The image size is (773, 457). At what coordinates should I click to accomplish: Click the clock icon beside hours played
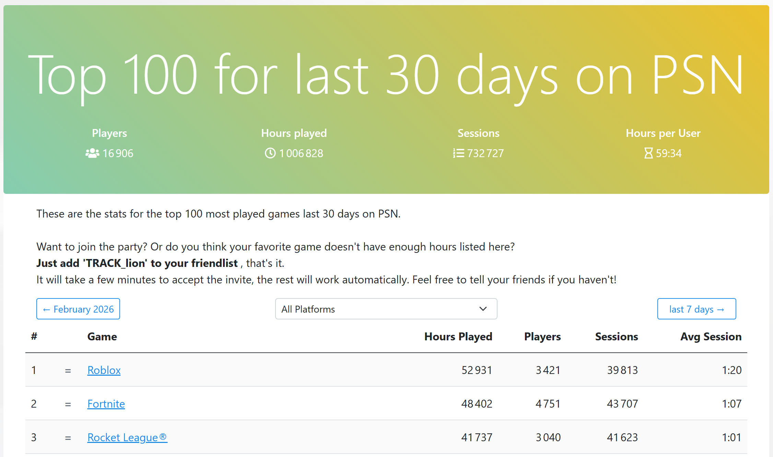270,153
